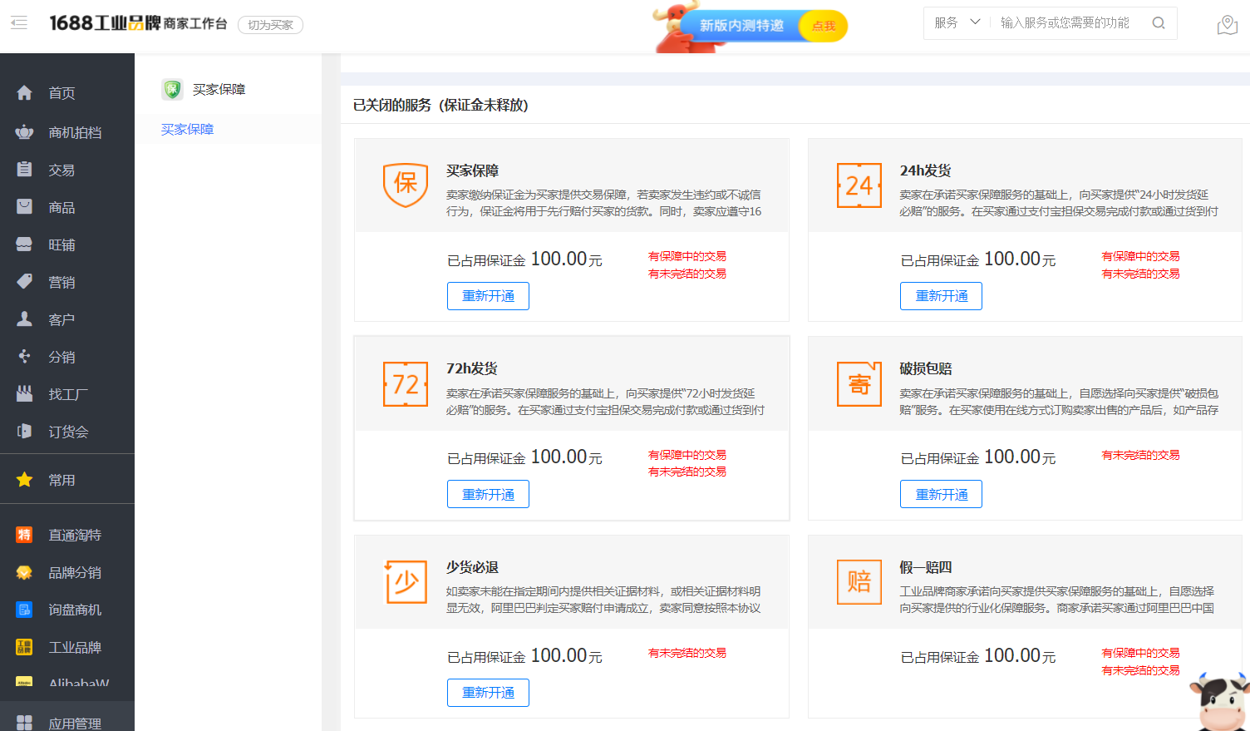This screenshot has height=731, width=1250.
Task: Open 找工厂 in the left menu
Action: [68, 394]
